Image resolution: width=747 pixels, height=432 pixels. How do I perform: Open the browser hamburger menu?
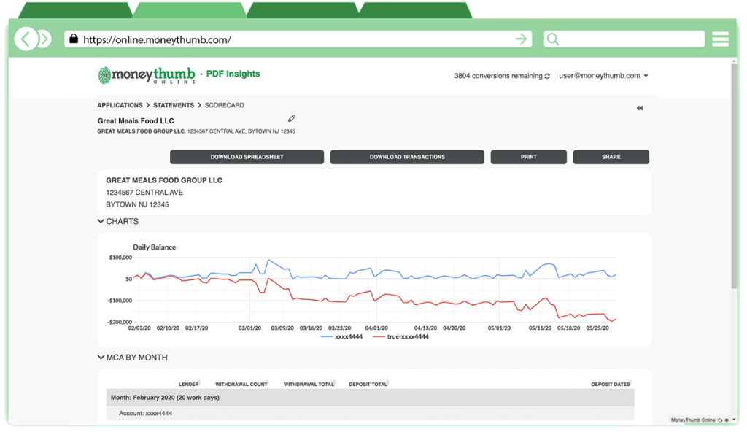click(x=721, y=39)
